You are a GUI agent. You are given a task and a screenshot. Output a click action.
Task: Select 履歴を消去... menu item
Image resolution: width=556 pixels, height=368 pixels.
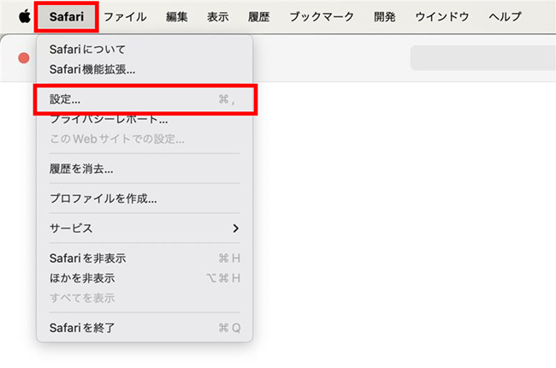click(x=145, y=169)
